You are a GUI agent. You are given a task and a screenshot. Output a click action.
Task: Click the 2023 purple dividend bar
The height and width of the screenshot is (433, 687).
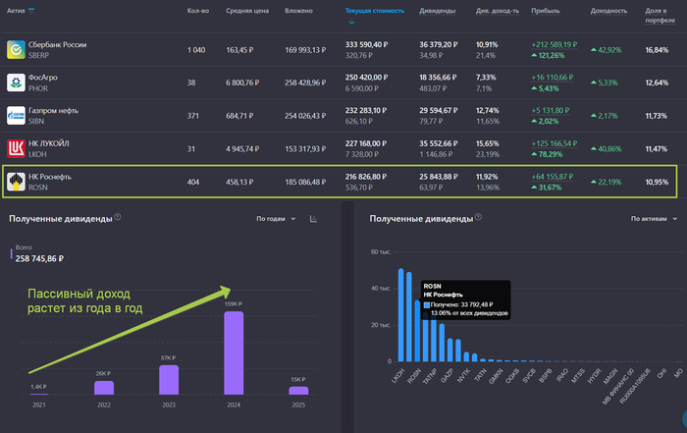(x=169, y=380)
